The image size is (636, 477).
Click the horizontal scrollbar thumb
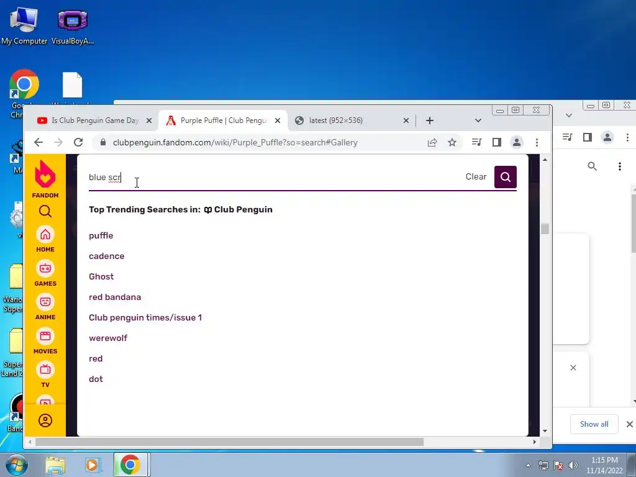tap(229, 442)
